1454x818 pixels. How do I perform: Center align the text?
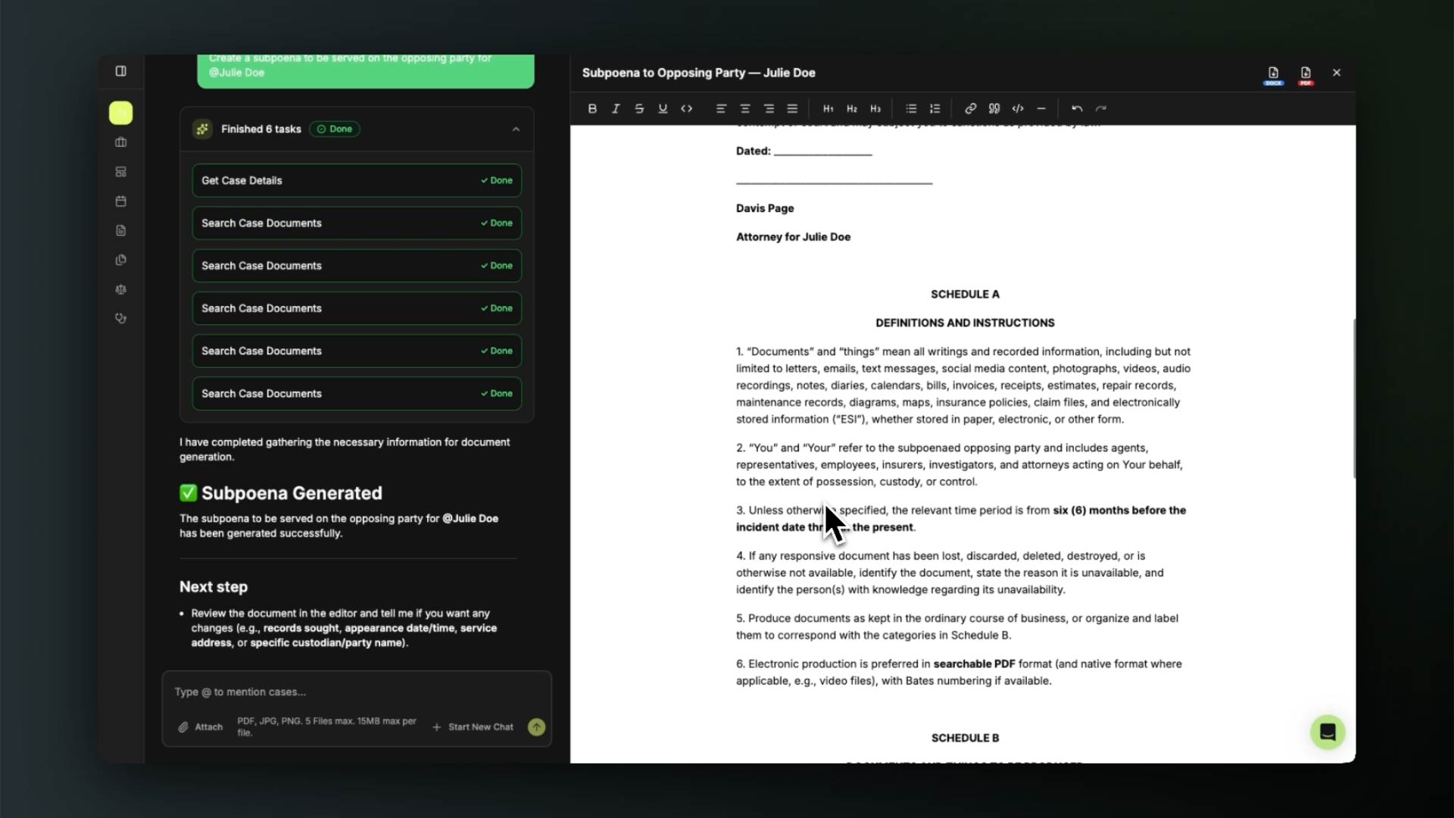(745, 108)
